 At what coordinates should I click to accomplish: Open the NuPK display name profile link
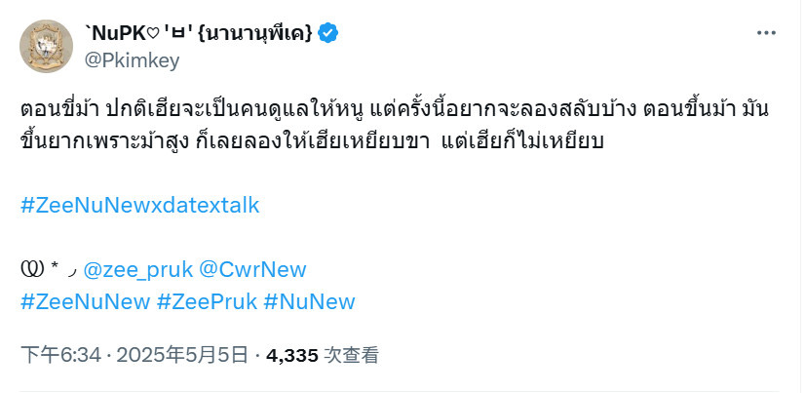[x=198, y=33]
